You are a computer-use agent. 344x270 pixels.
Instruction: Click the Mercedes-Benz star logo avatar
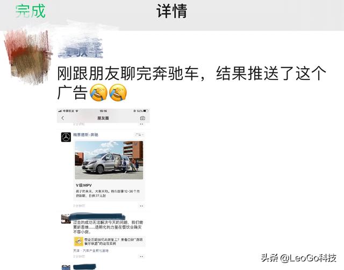66,137
